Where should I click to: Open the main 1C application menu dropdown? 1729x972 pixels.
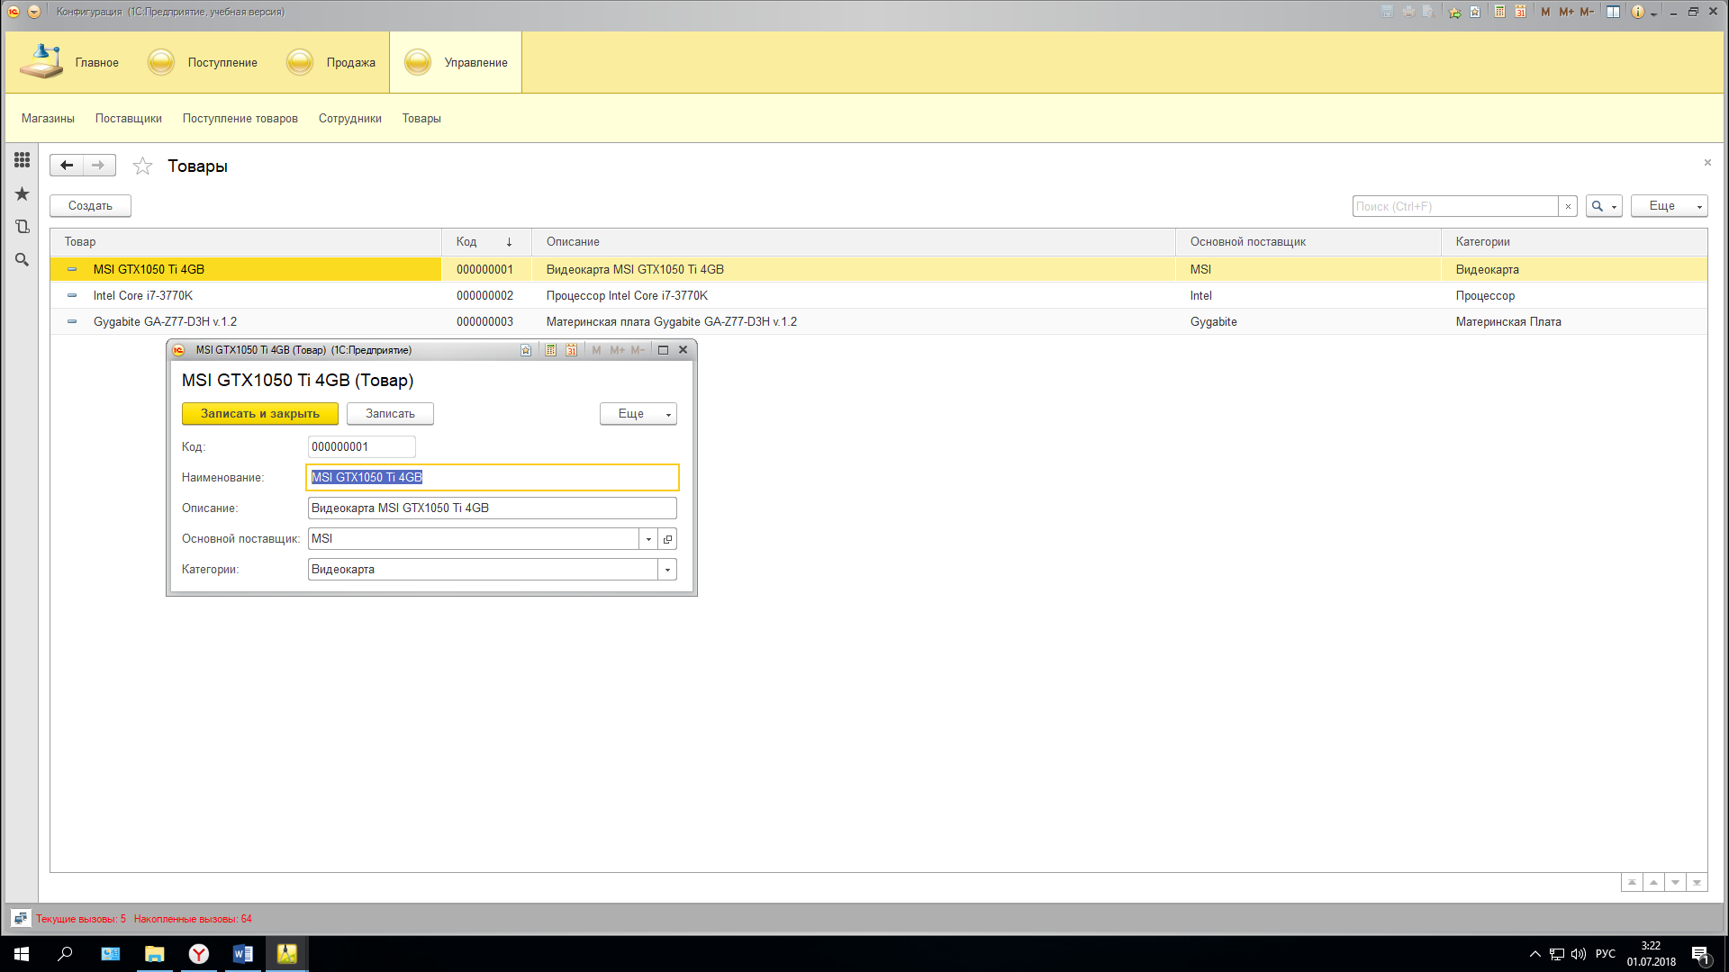[33, 12]
